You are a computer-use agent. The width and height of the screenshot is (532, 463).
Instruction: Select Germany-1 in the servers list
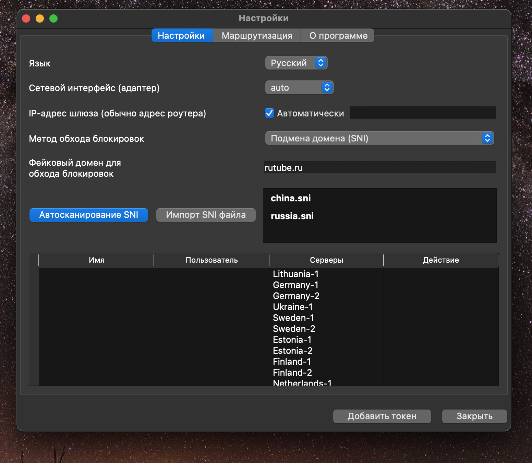tap(295, 285)
